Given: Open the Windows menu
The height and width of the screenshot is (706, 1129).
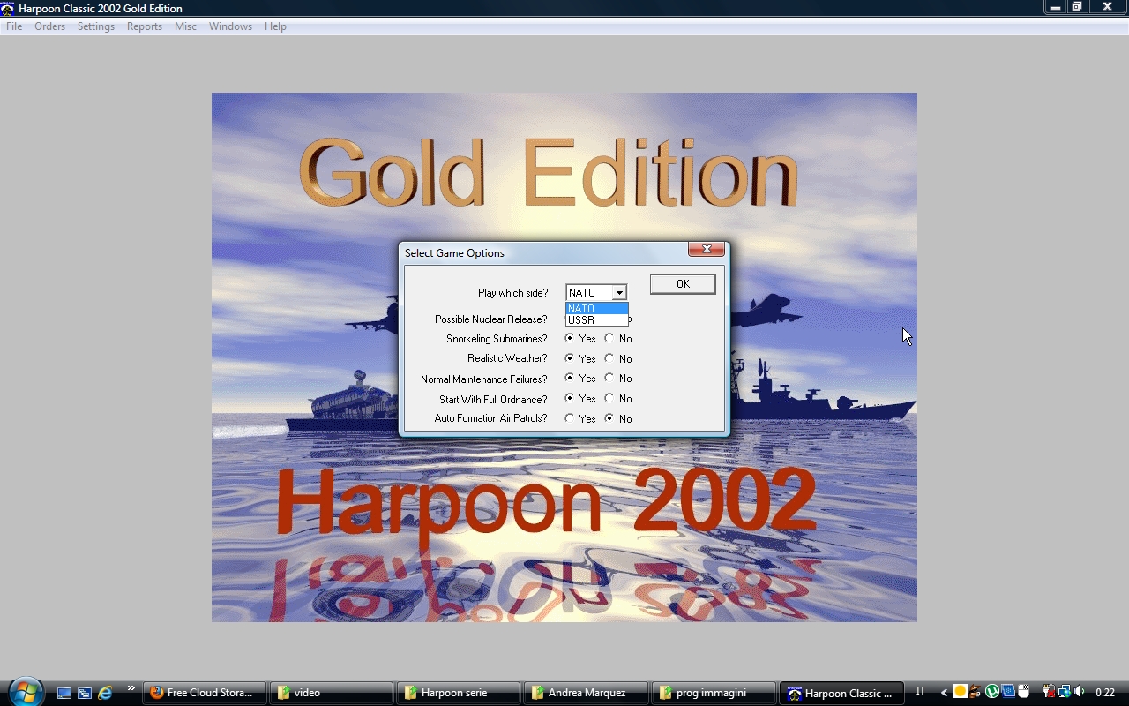Looking at the screenshot, I should click(231, 26).
